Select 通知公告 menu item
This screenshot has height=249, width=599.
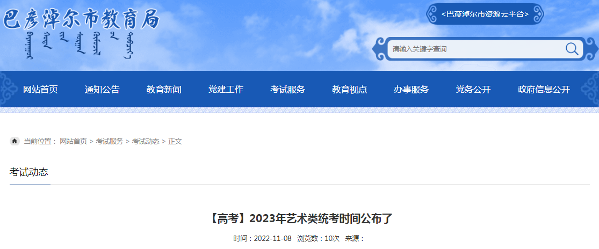[x=102, y=90]
